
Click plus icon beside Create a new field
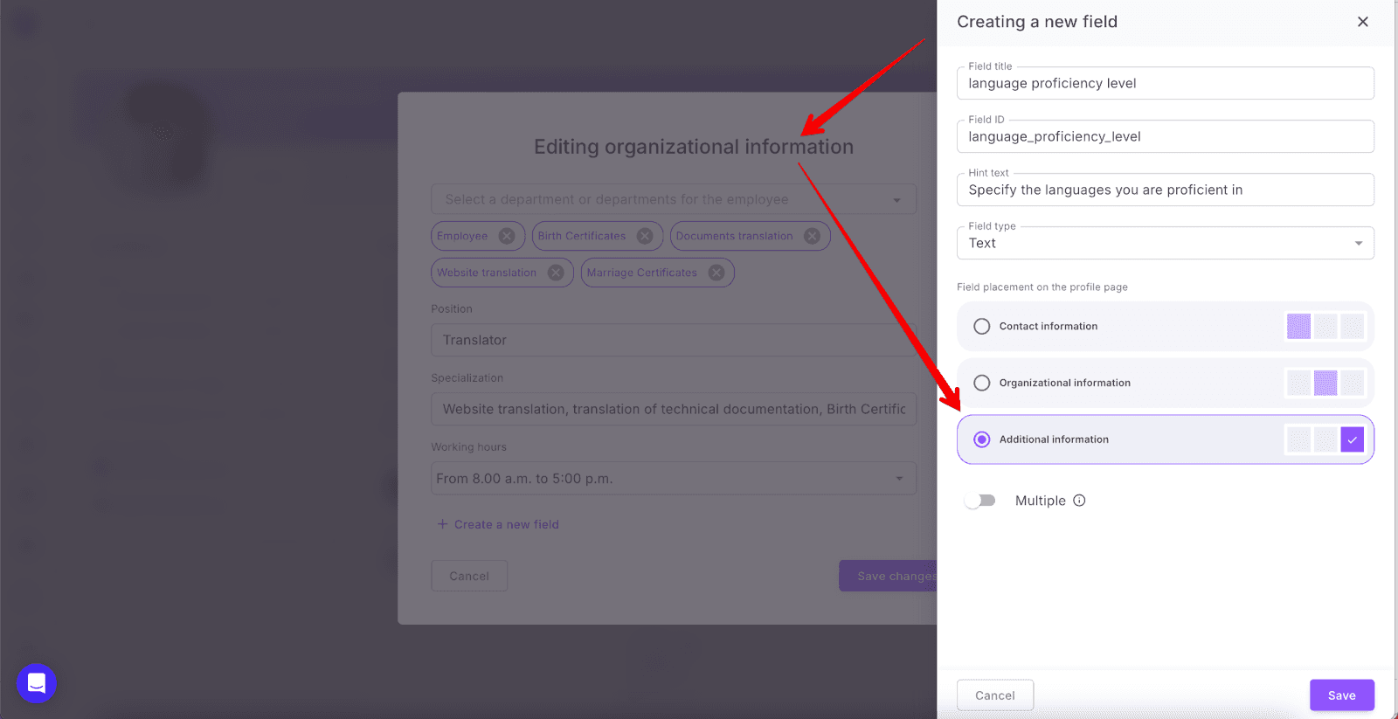(442, 524)
